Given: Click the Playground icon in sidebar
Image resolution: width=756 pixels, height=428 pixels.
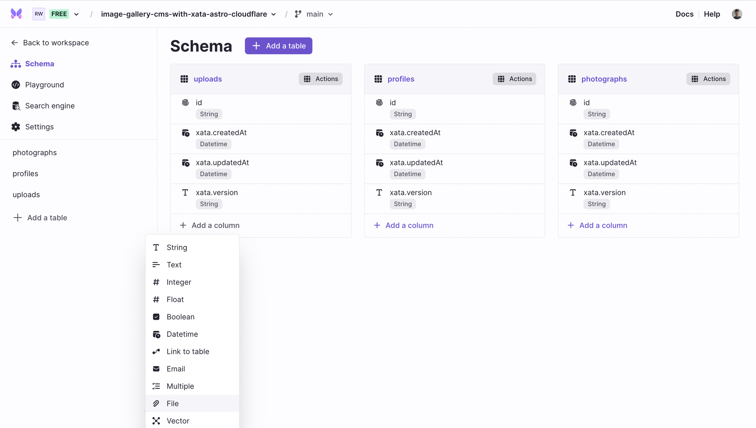Looking at the screenshot, I should click(16, 85).
